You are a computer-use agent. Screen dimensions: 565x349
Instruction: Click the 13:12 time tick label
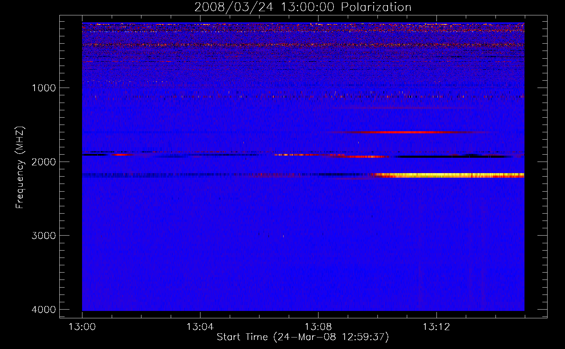(x=436, y=327)
